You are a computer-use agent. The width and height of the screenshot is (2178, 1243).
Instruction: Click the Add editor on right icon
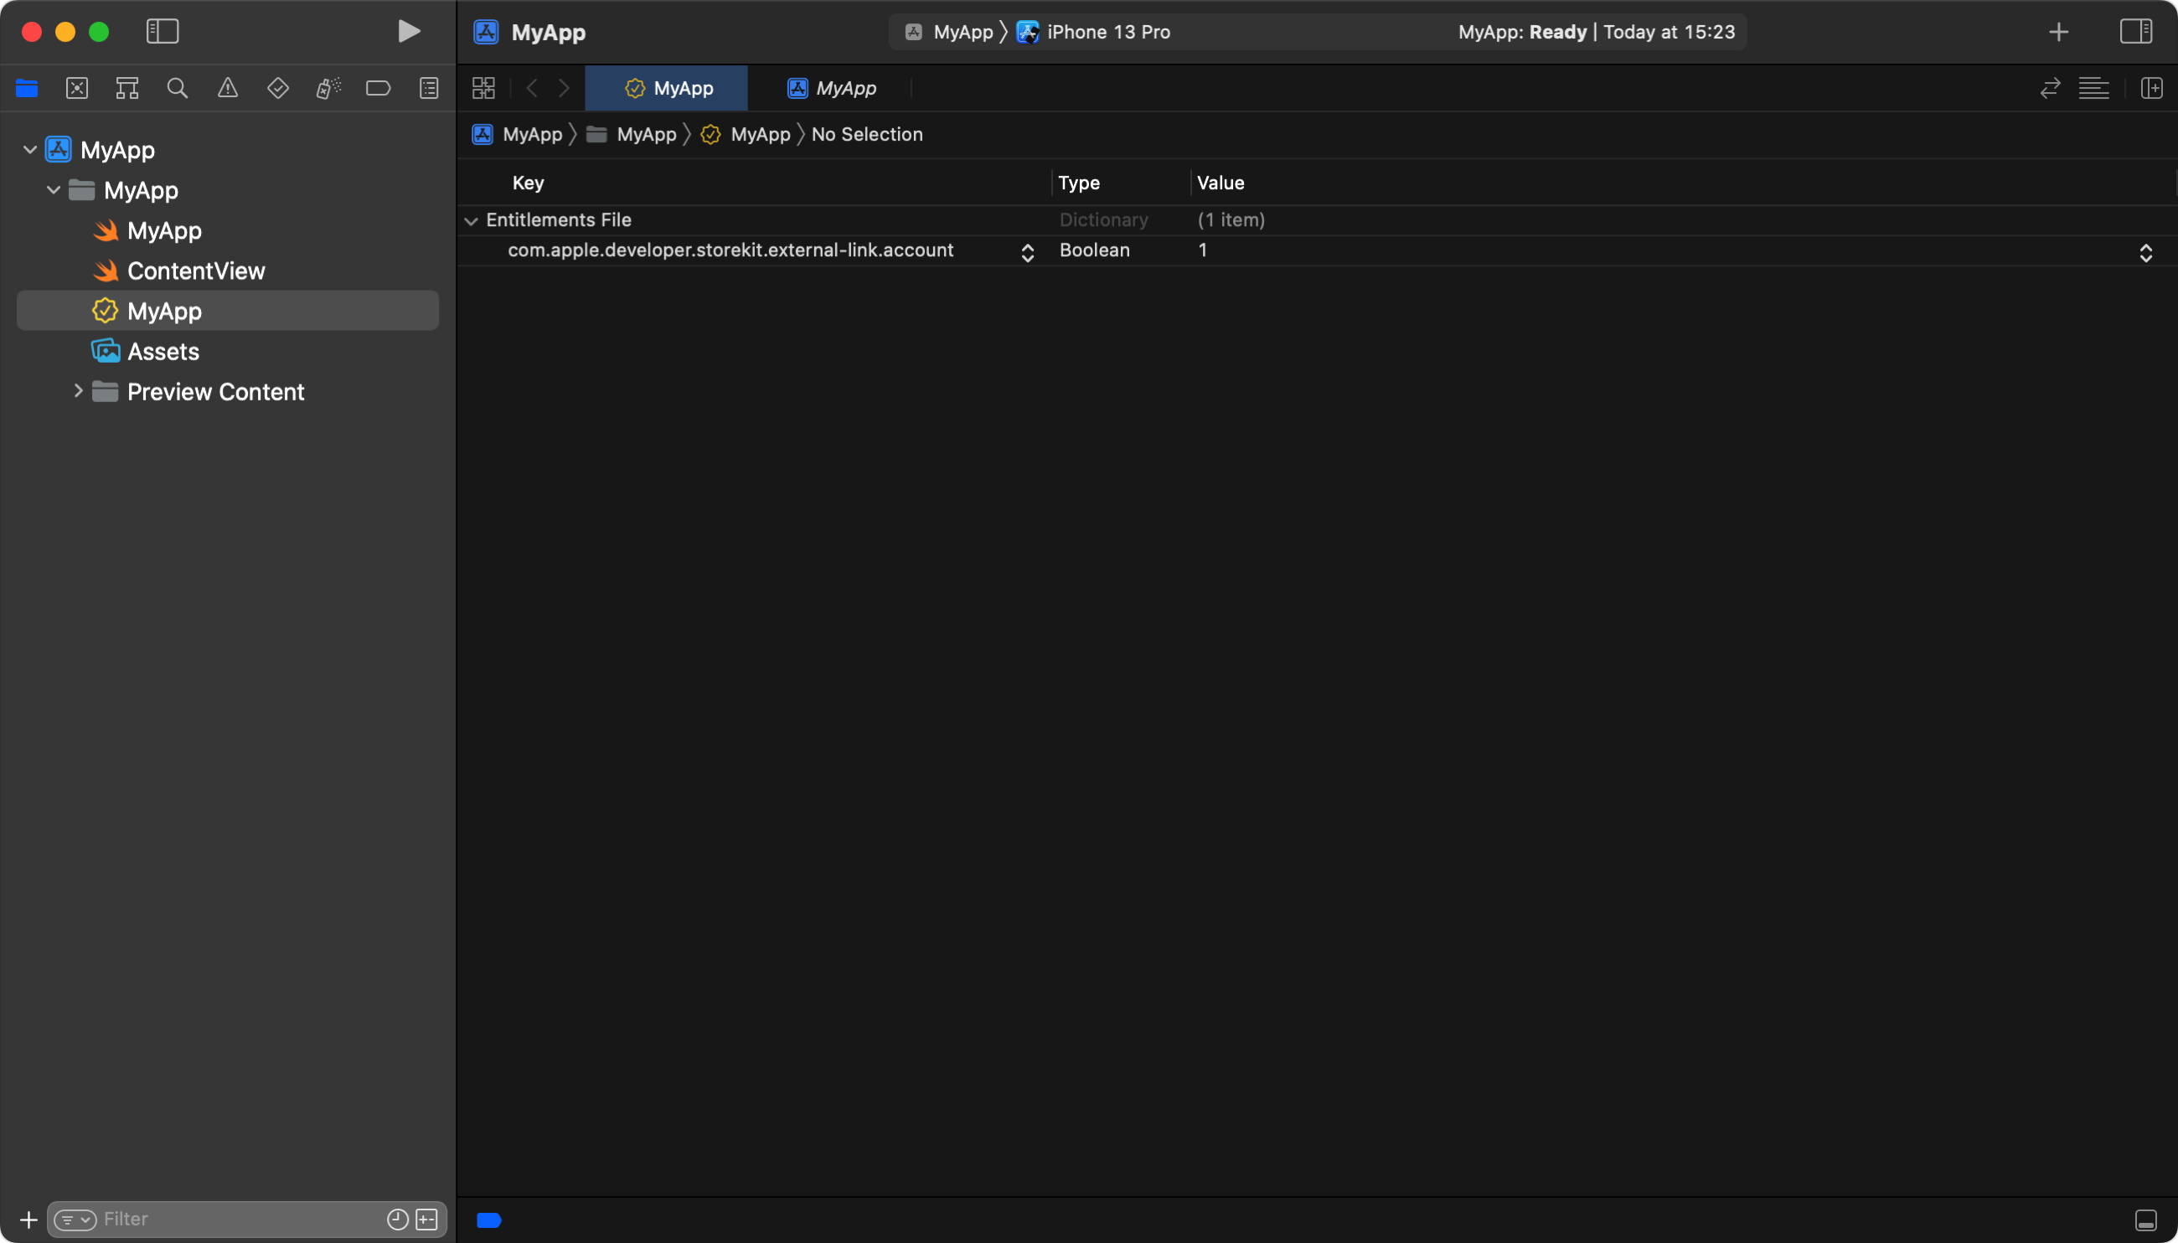(x=2151, y=87)
